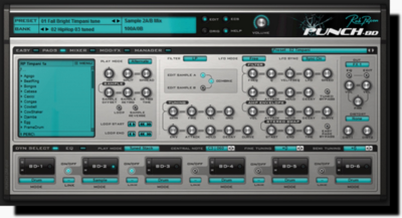The width and height of the screenshot is (402, 218).
Task: Toggle the Loop switch
Action: [x=119, y=108]
